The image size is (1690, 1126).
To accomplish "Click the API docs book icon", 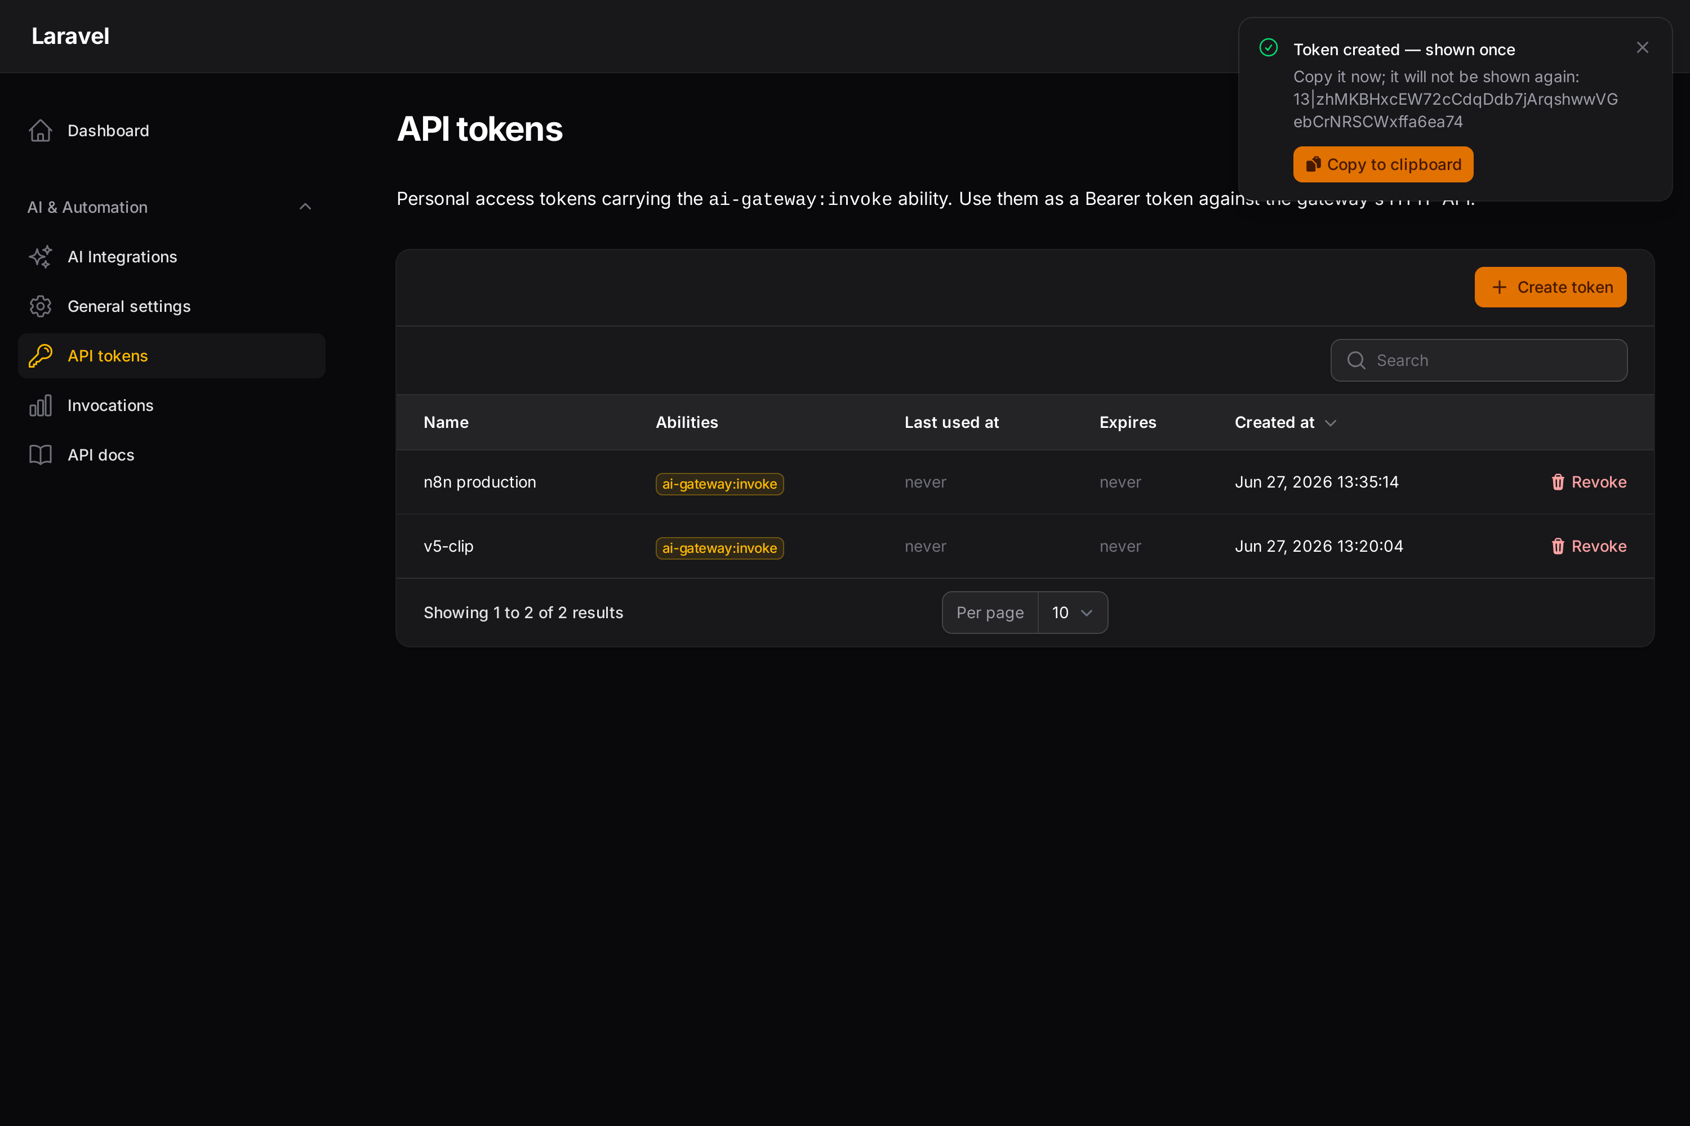I will [40, 455].
